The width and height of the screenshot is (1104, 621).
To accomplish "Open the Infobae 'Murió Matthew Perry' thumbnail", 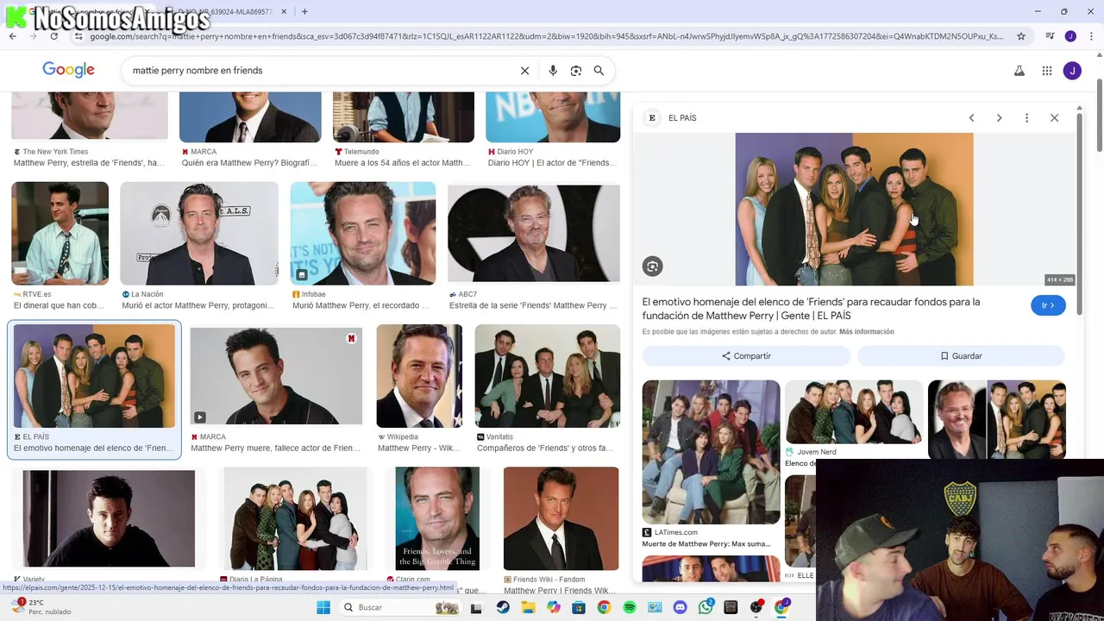I will pos(363,233).
